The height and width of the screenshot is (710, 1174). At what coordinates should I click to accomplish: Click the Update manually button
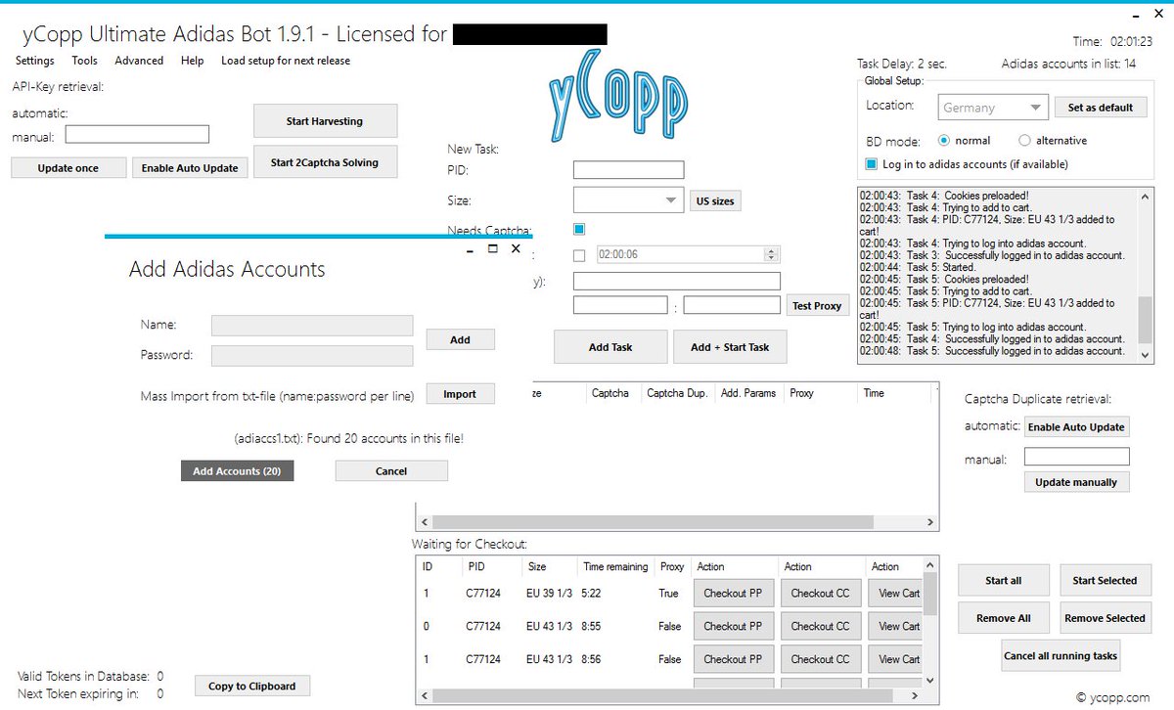1076,482
